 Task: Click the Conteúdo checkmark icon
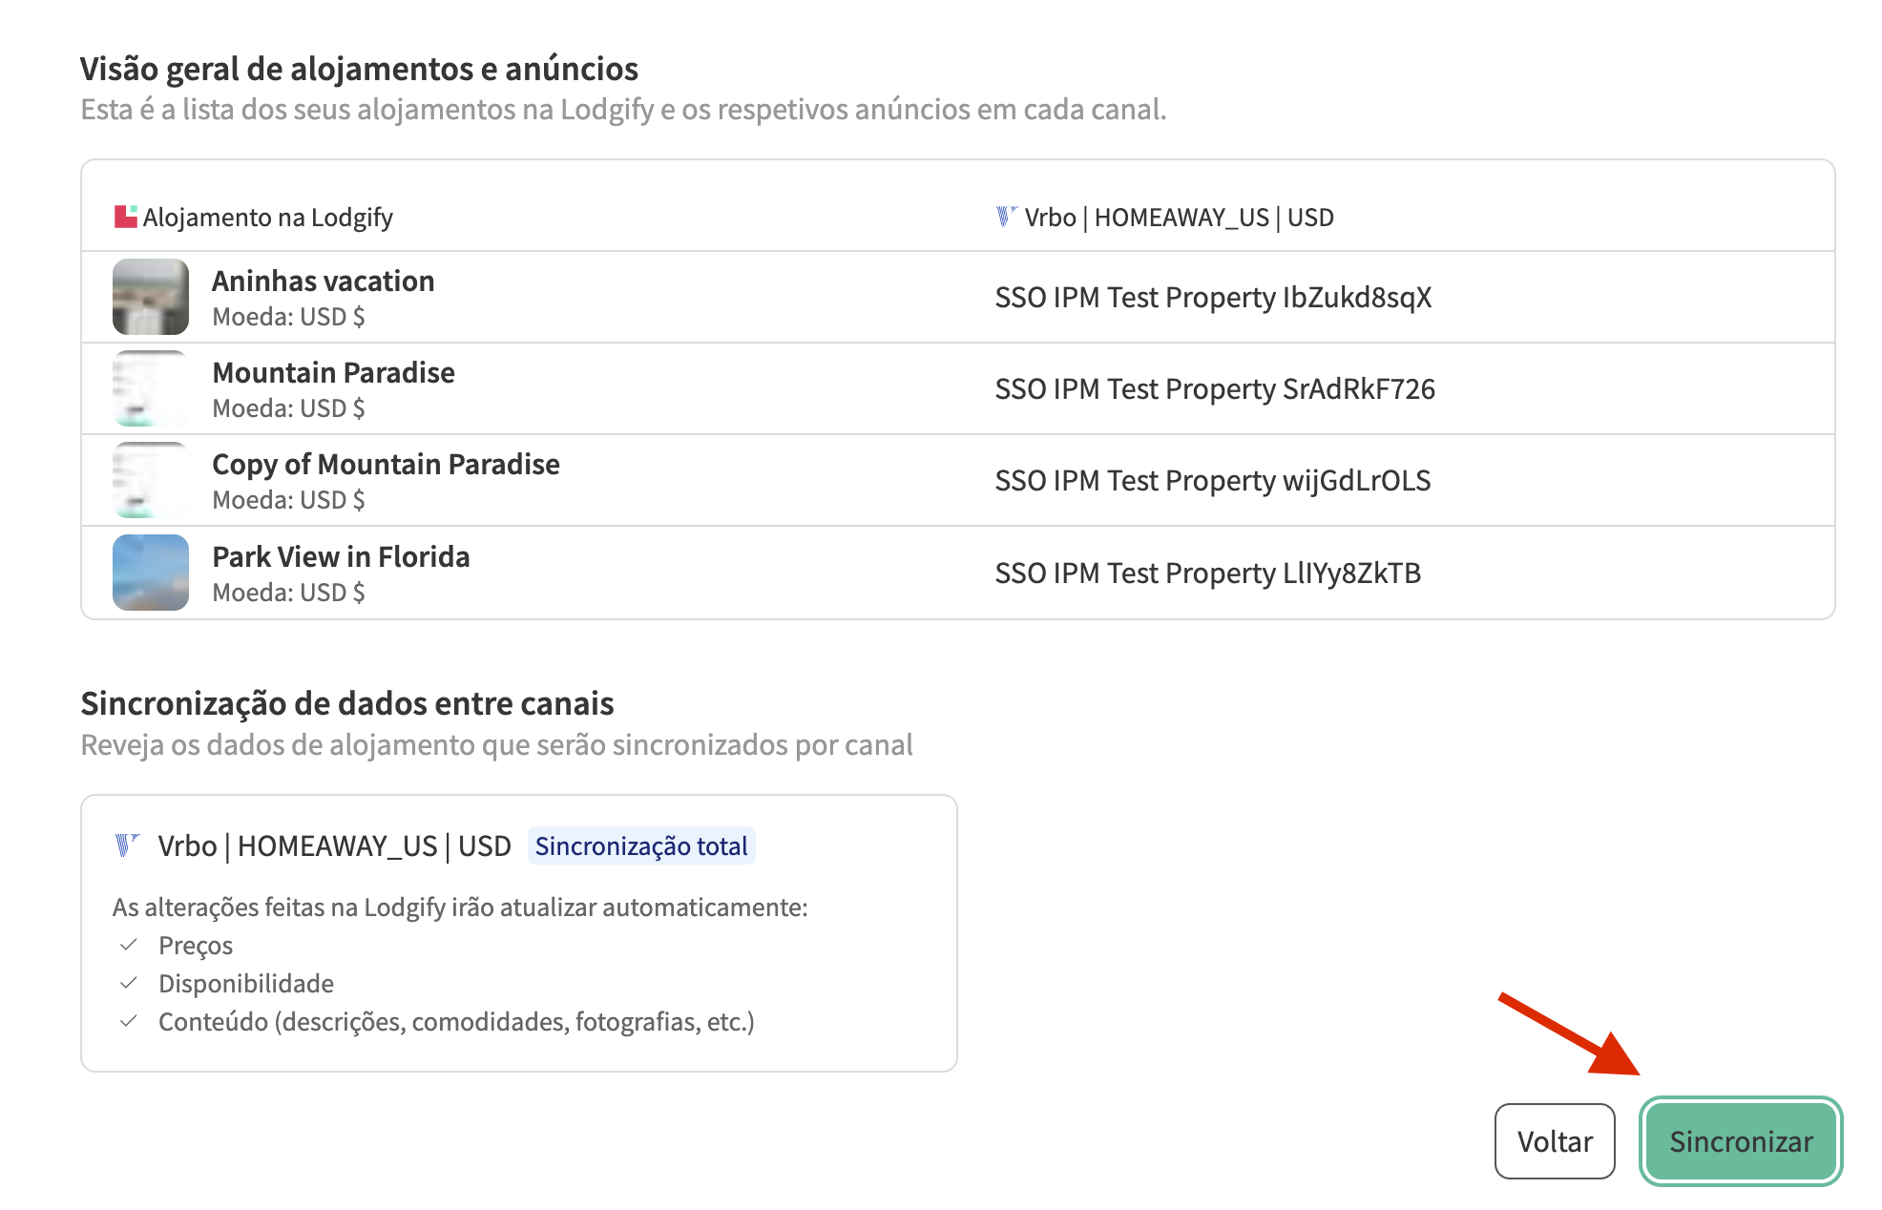(x=129, y=1021)
